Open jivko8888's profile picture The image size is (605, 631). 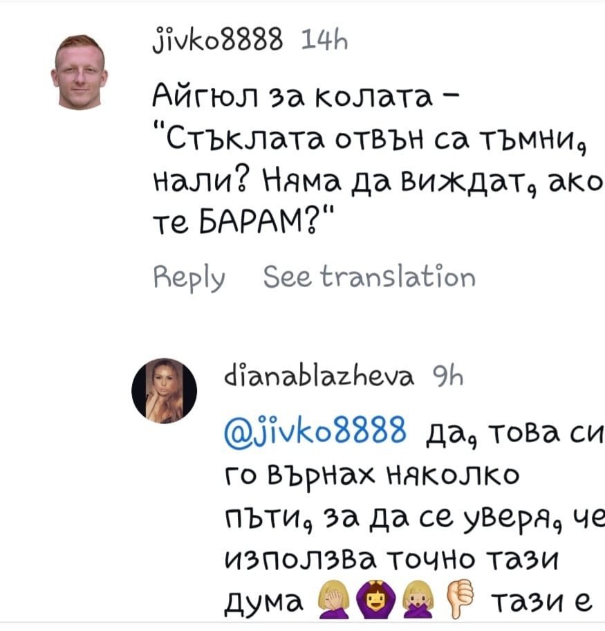point(80,73)
